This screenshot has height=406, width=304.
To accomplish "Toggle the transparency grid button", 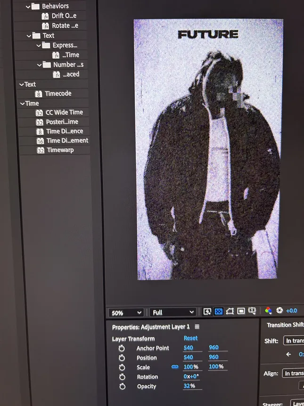I will 218,311.
